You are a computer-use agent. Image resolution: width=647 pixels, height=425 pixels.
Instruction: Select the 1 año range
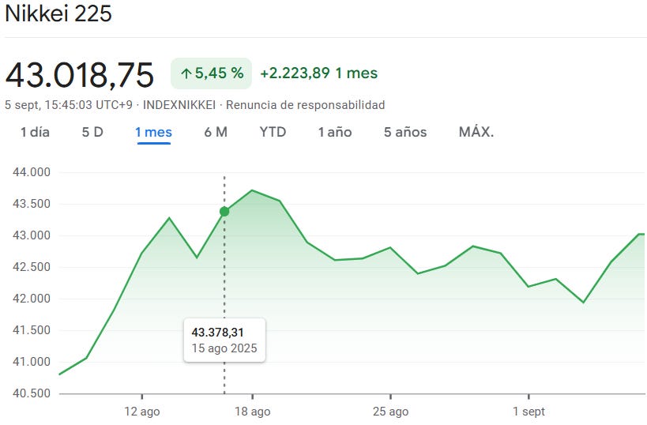coord(335,132)
